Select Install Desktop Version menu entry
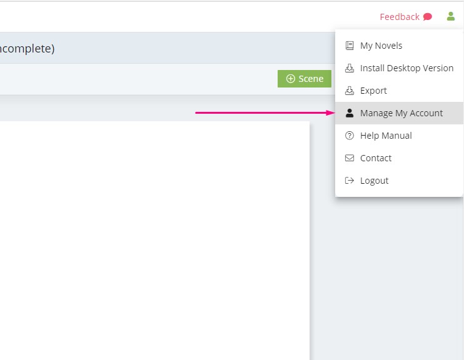Viewport: 464px width, 360px height. (399, 68)
